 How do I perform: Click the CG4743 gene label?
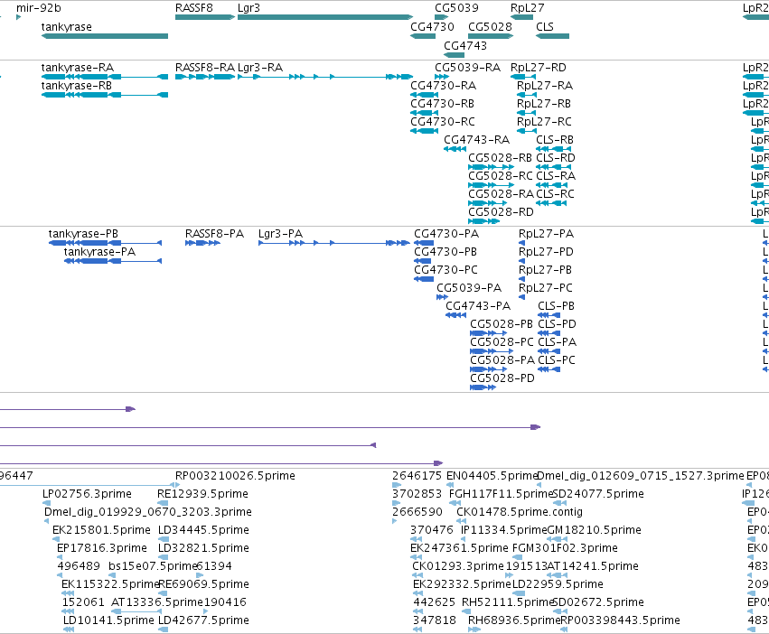[x=465, y=45]
